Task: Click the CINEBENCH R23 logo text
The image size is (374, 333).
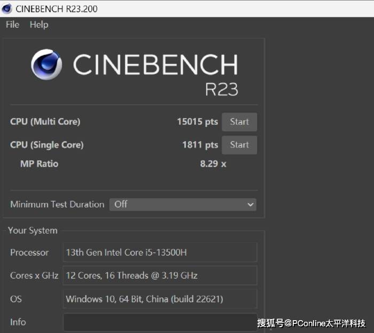Action: [155, 74]
